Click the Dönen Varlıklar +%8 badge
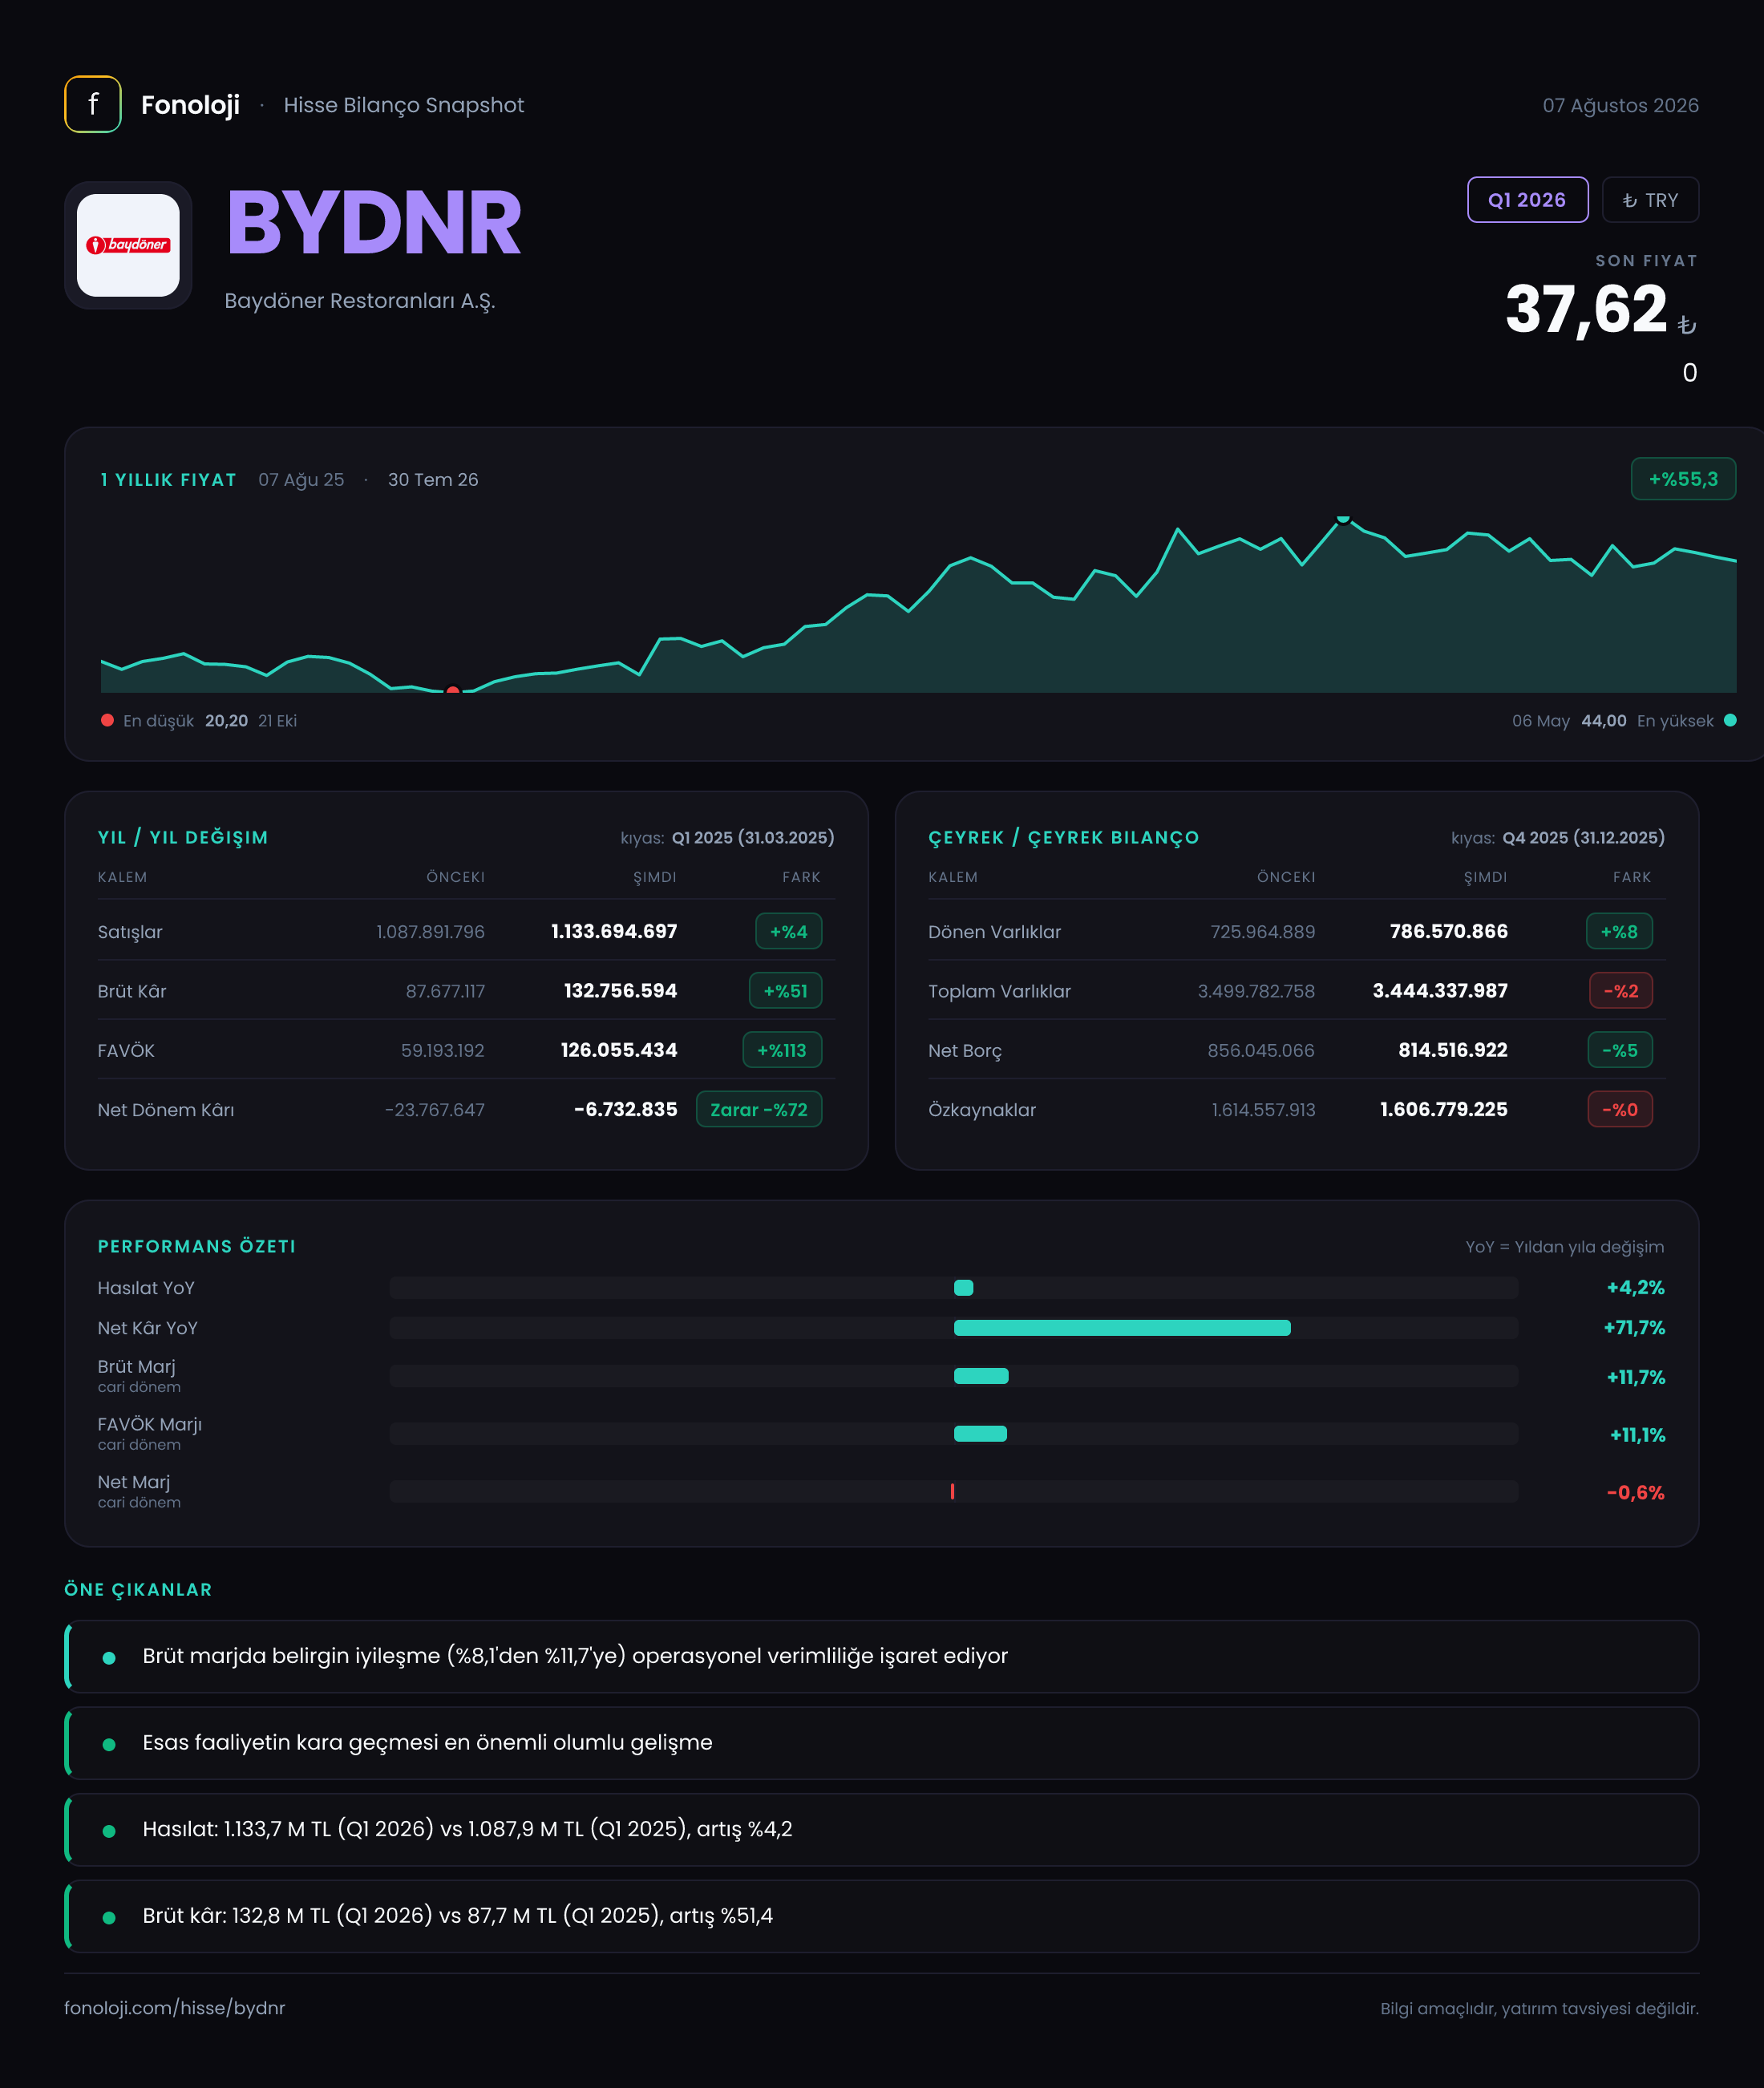Viewport: 1764px width, 2088px height. [1619, 931]
